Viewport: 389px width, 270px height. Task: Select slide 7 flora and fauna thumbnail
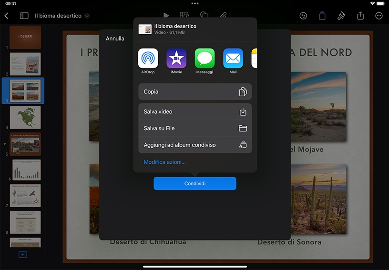(25, 196)
